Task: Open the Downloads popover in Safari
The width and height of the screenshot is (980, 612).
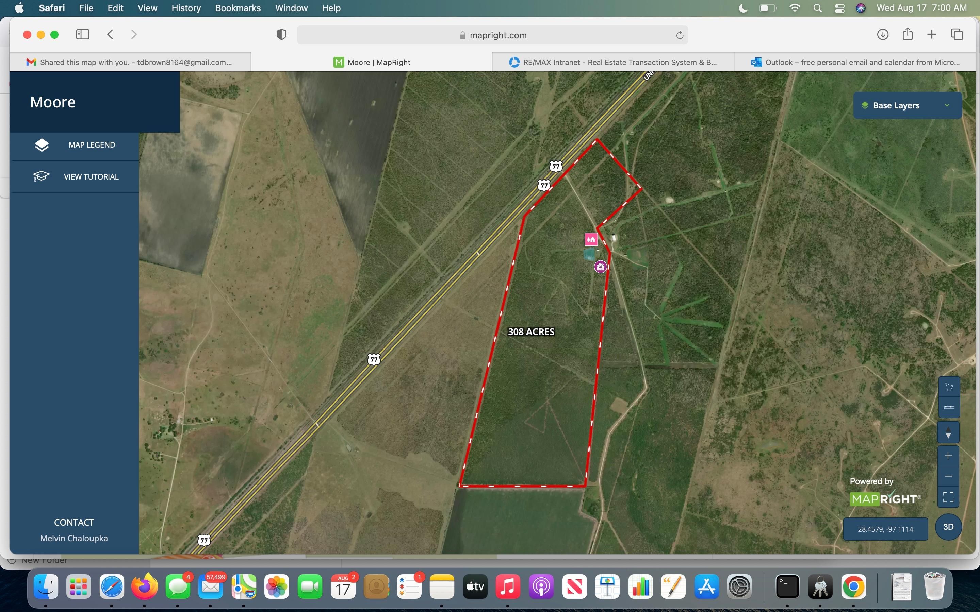Action: [883, 34]
